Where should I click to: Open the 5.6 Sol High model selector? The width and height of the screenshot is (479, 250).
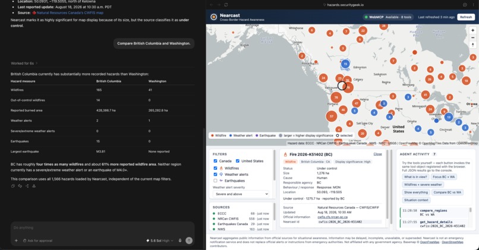(x=159, y=240)
